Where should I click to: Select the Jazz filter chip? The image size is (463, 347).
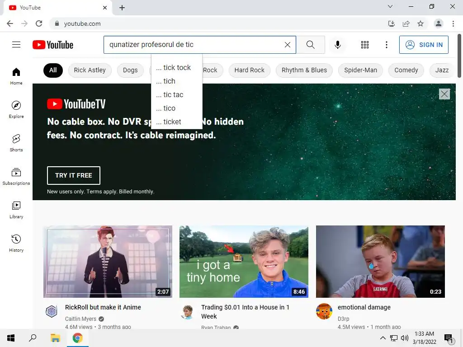(442, 70)
